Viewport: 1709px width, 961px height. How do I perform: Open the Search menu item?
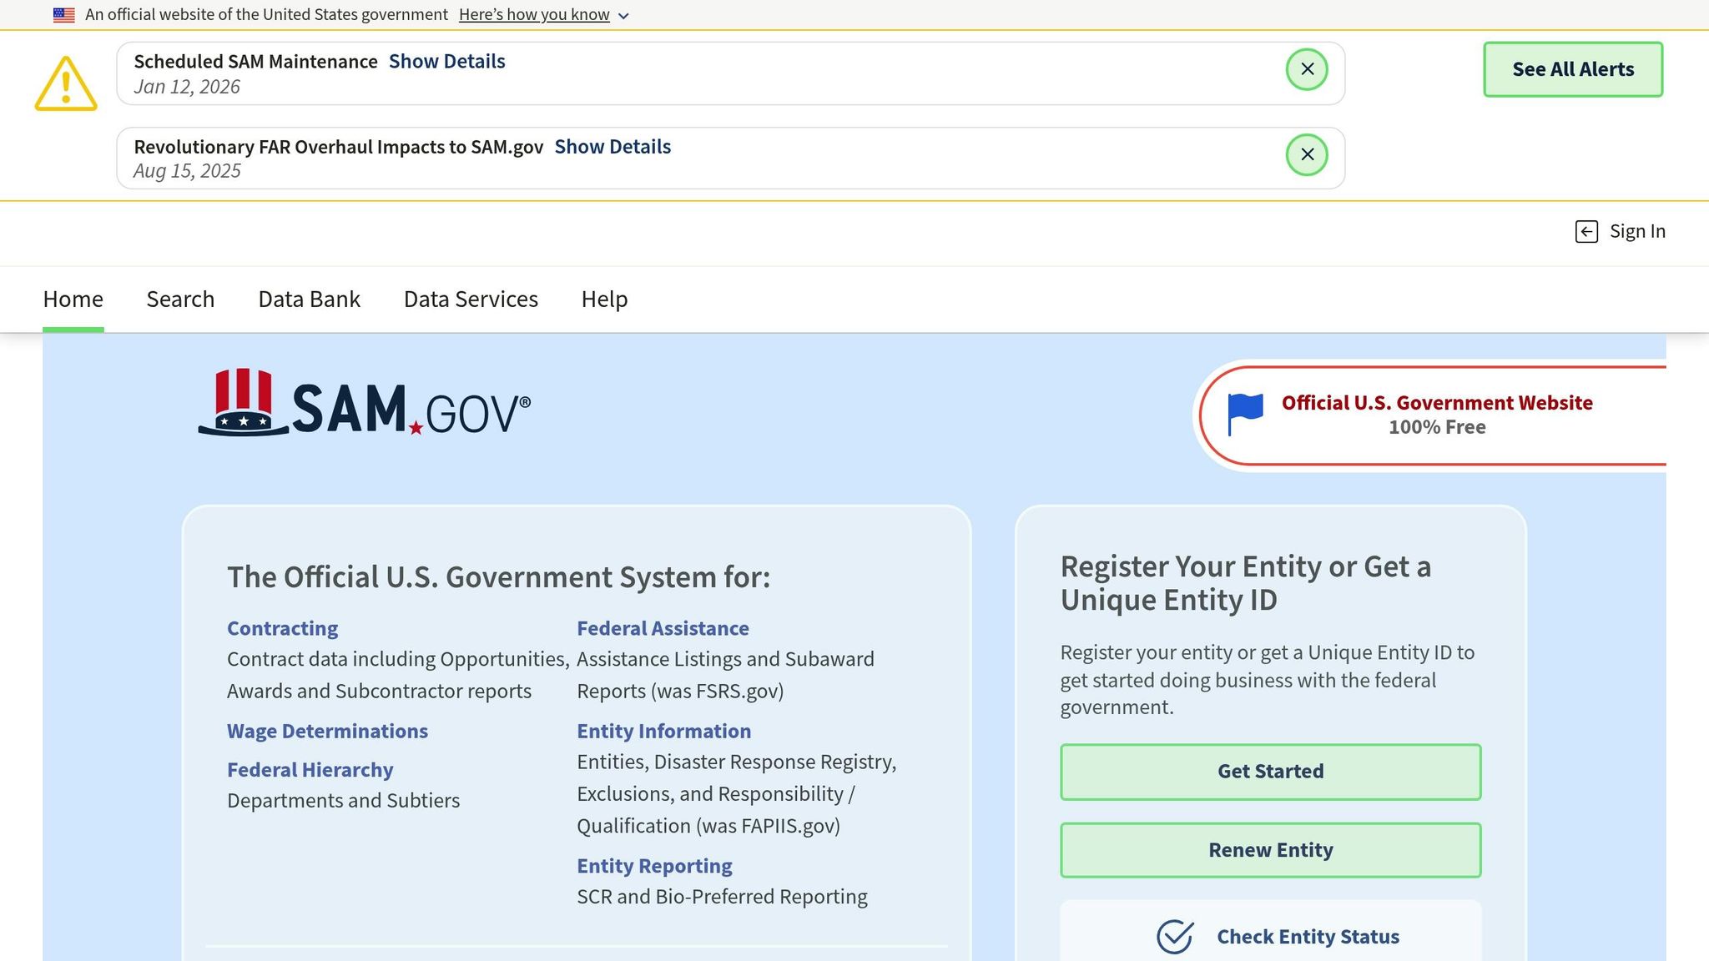pyautogui.click(x=180, y=299)
